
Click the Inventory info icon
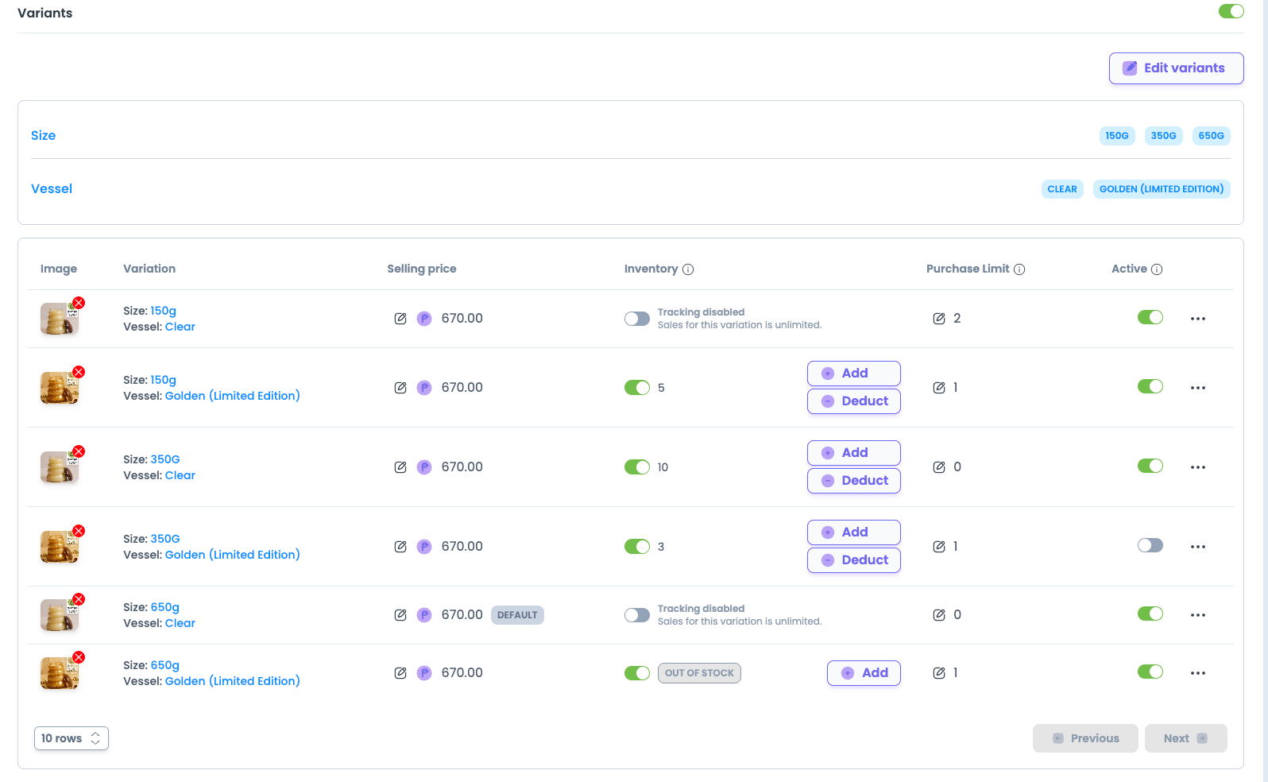[x=688, y=269]
